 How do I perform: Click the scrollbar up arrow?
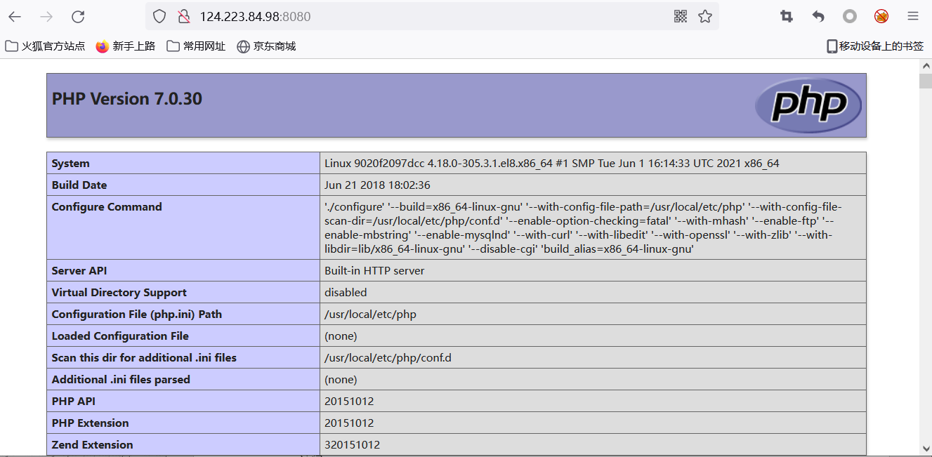[x=925, y=65]
